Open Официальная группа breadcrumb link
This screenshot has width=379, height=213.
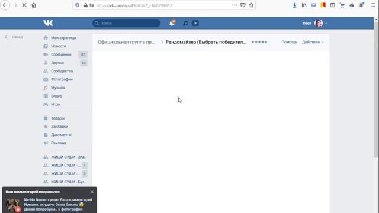[126, 42]
